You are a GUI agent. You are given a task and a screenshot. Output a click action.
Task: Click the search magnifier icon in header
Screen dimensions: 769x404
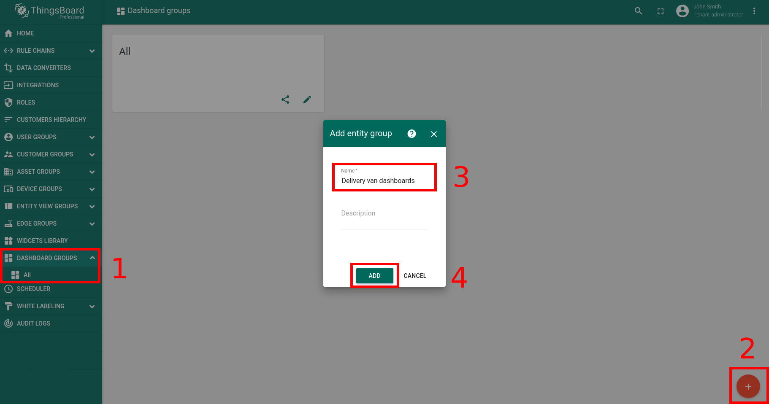638,11
